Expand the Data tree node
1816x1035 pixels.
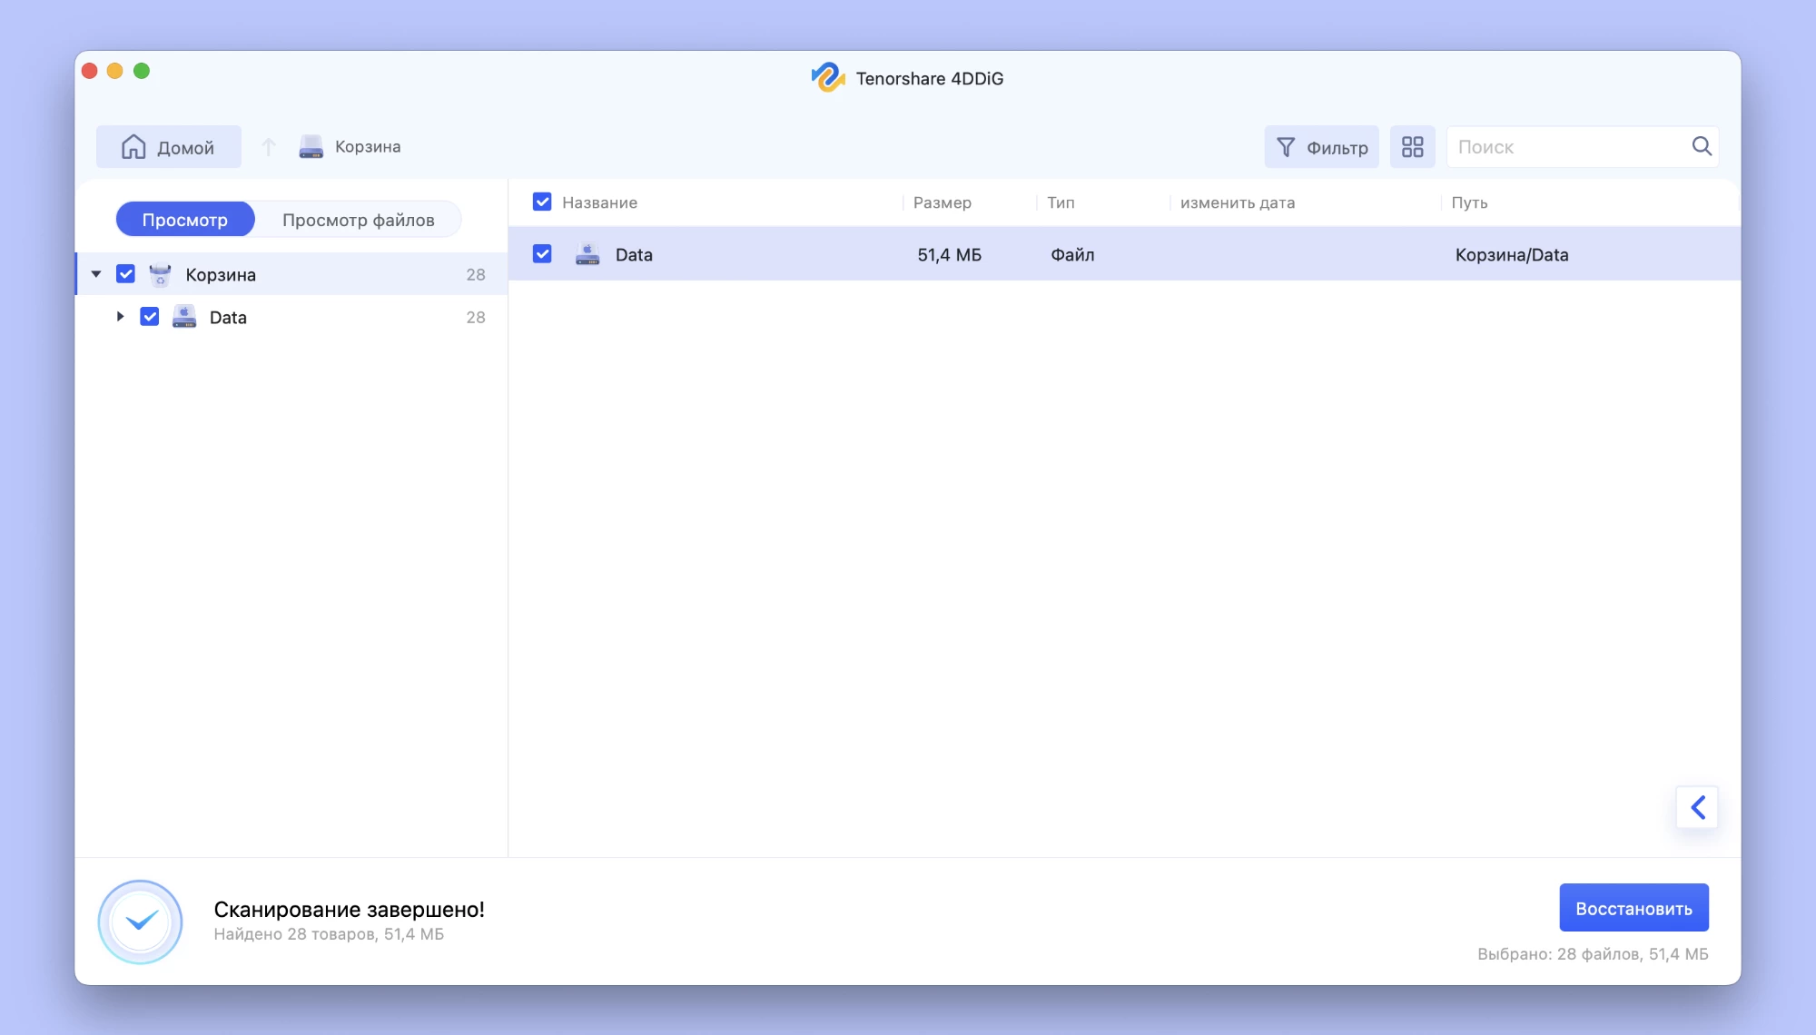120,317
